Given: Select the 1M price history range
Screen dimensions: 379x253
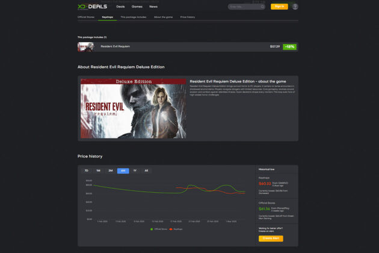Looking at the screenshot, I should (x=98, y=170).
